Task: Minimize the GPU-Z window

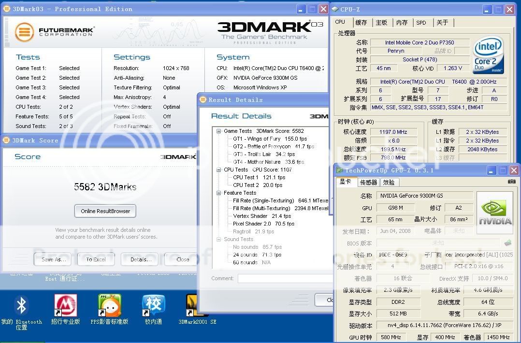Action: point(492,171)
